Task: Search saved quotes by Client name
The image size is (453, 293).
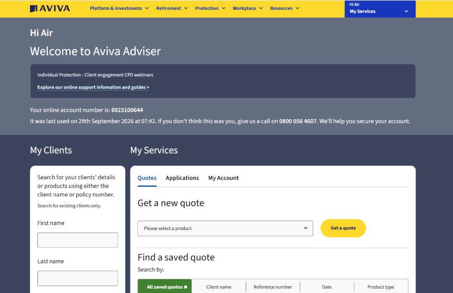Action: pyautogui.click(x=219, y=287)
